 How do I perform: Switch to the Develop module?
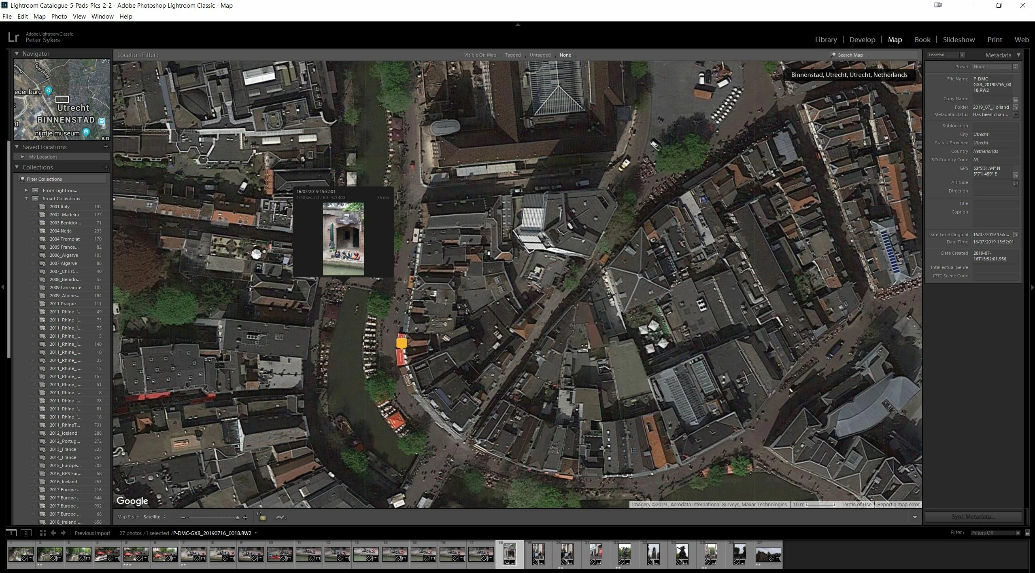[x=862, y=40]
